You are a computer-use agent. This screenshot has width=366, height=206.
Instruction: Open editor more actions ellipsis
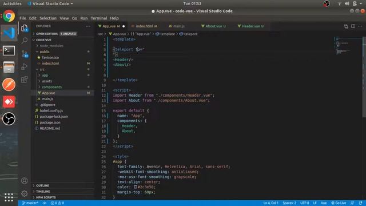tap(360, 26)
